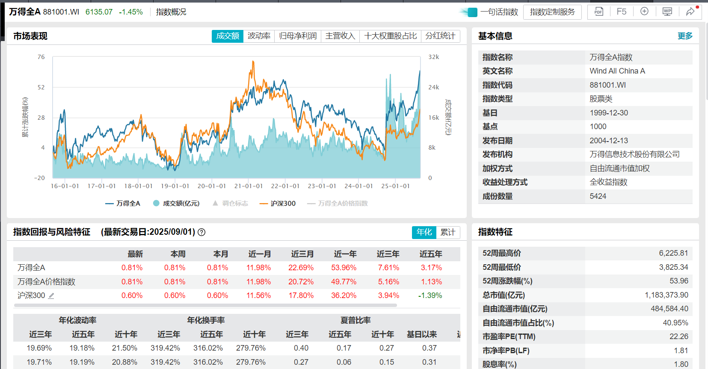
Task: Click the -1.45% change value
Action: [x=131, y=12]
